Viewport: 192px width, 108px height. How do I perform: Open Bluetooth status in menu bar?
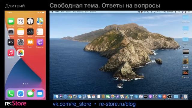point(151,12)
